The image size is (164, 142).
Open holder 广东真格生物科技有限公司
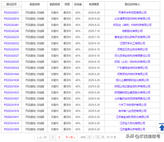tap(132, 68)
